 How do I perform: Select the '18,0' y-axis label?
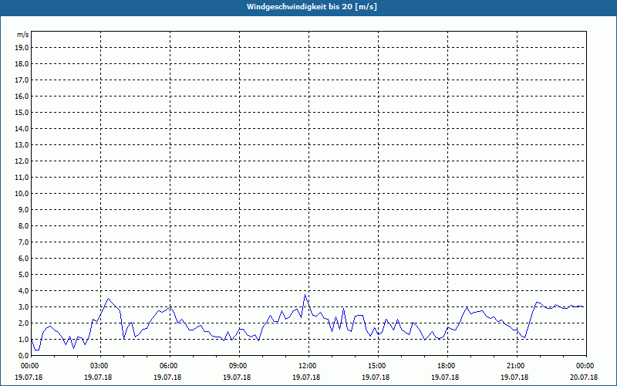coord(22,64)
